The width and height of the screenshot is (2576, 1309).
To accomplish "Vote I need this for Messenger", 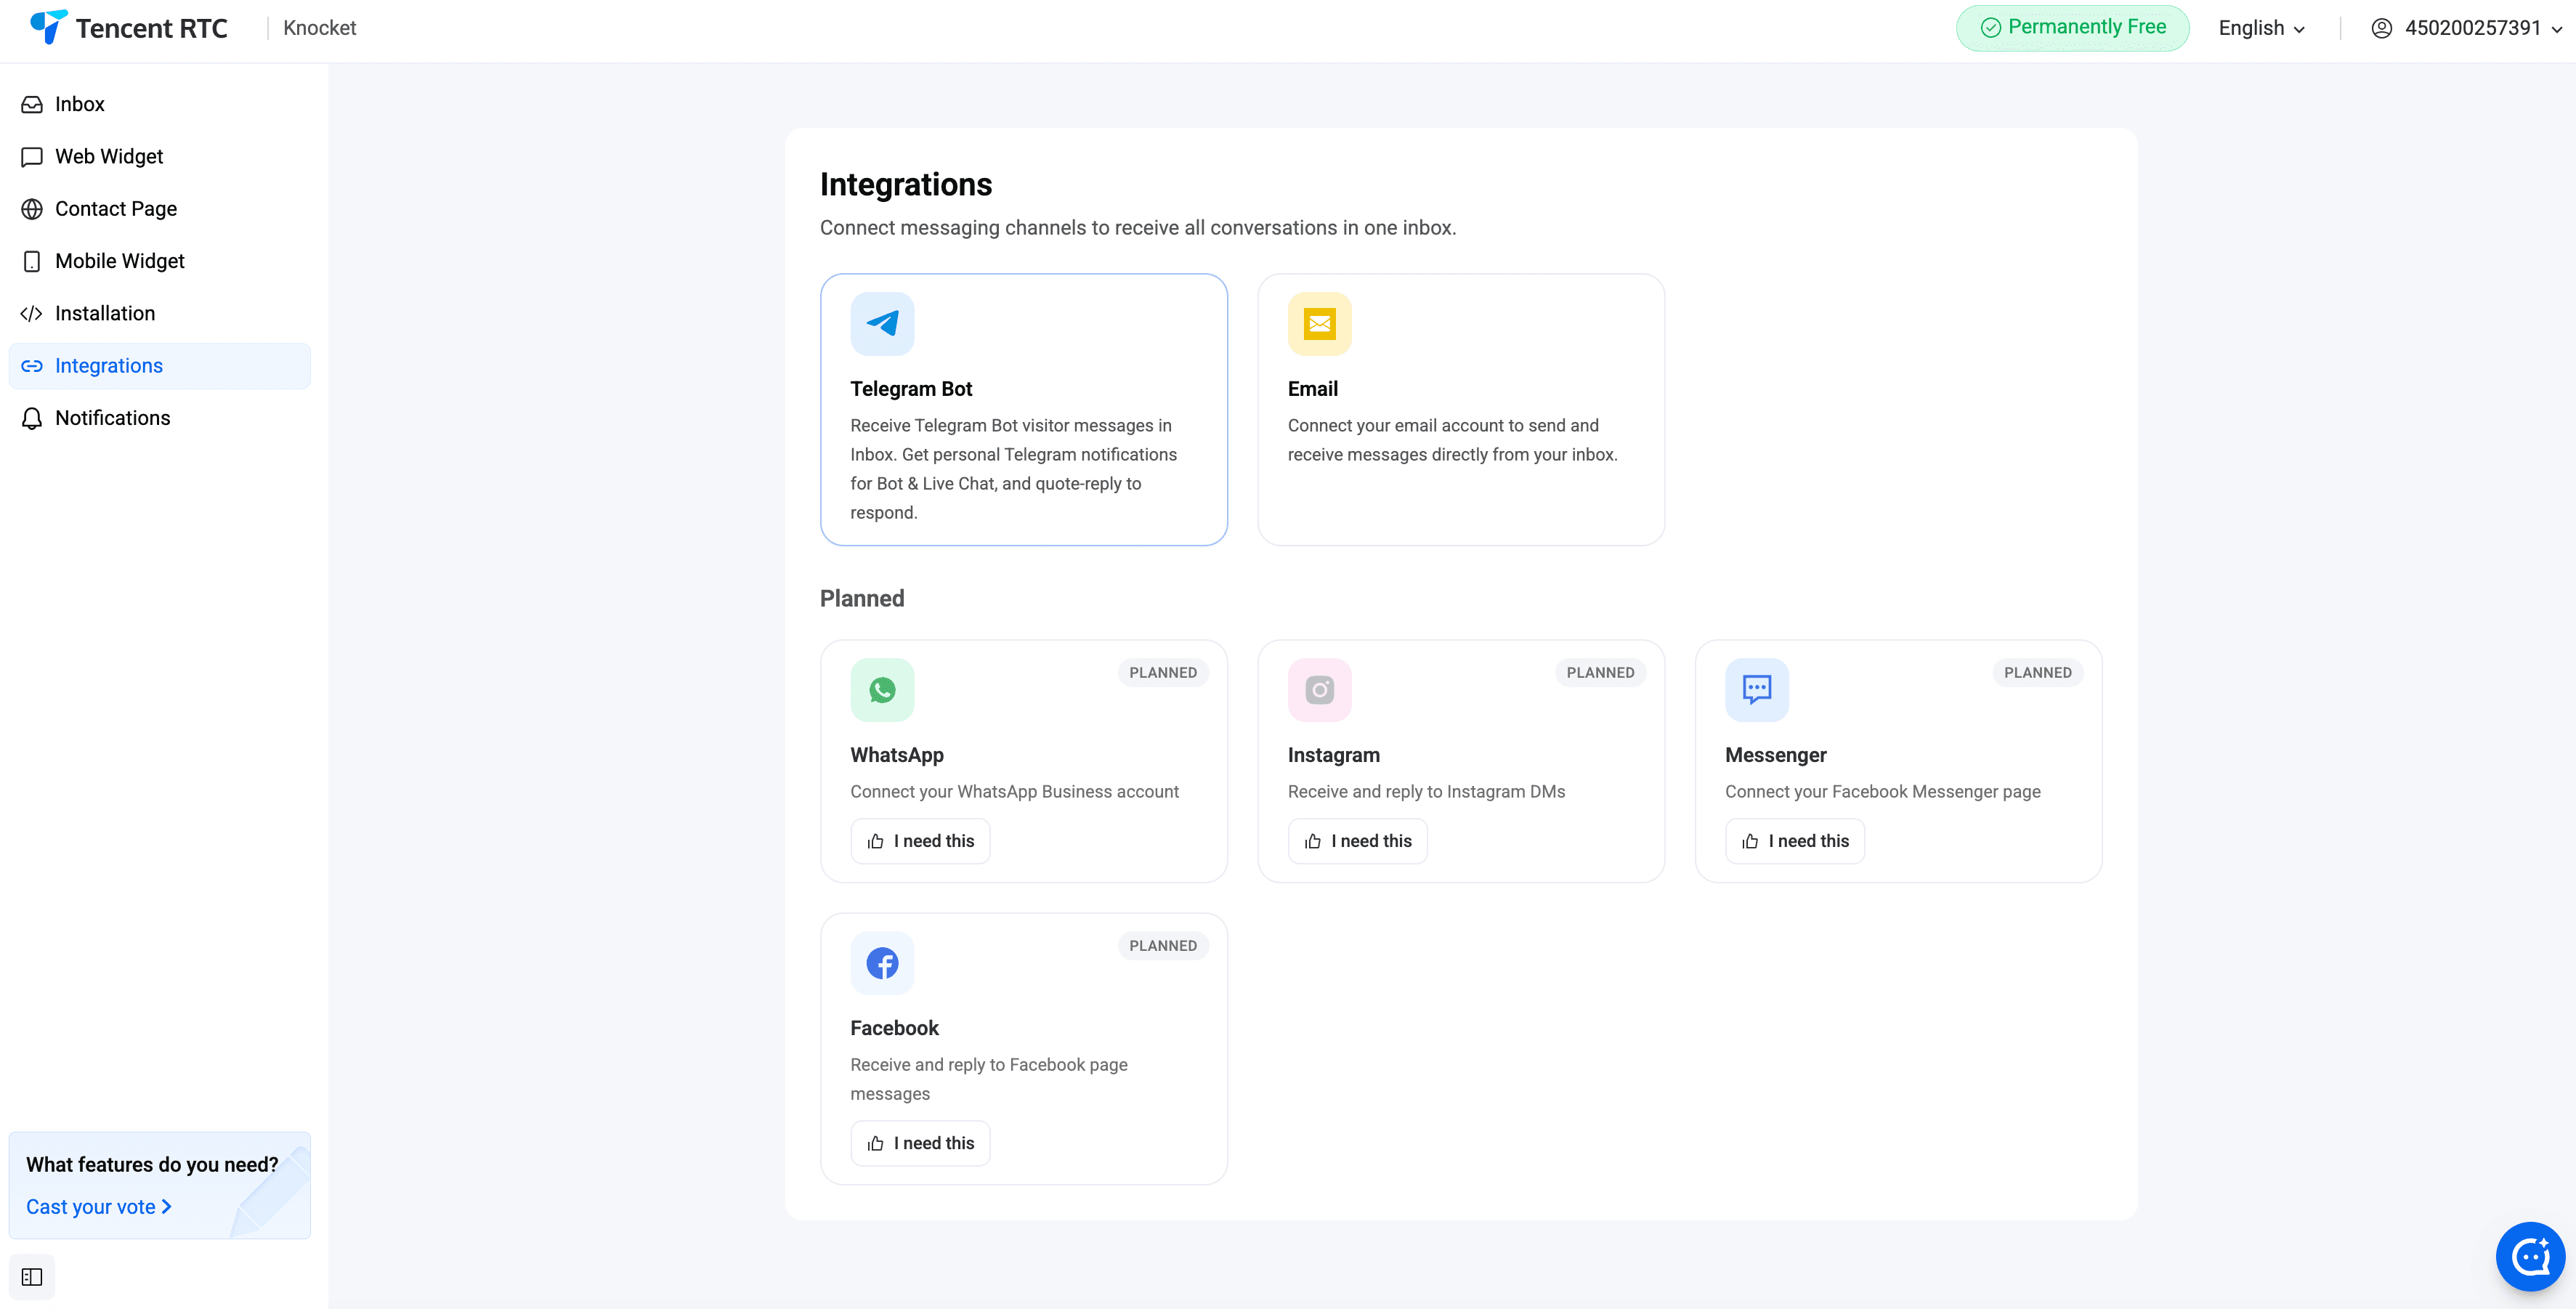I will coord(1794,841).
